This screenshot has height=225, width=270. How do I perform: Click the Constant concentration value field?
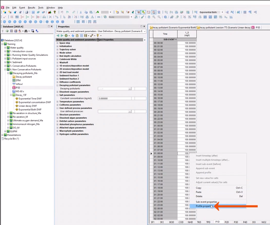[113, 98]
